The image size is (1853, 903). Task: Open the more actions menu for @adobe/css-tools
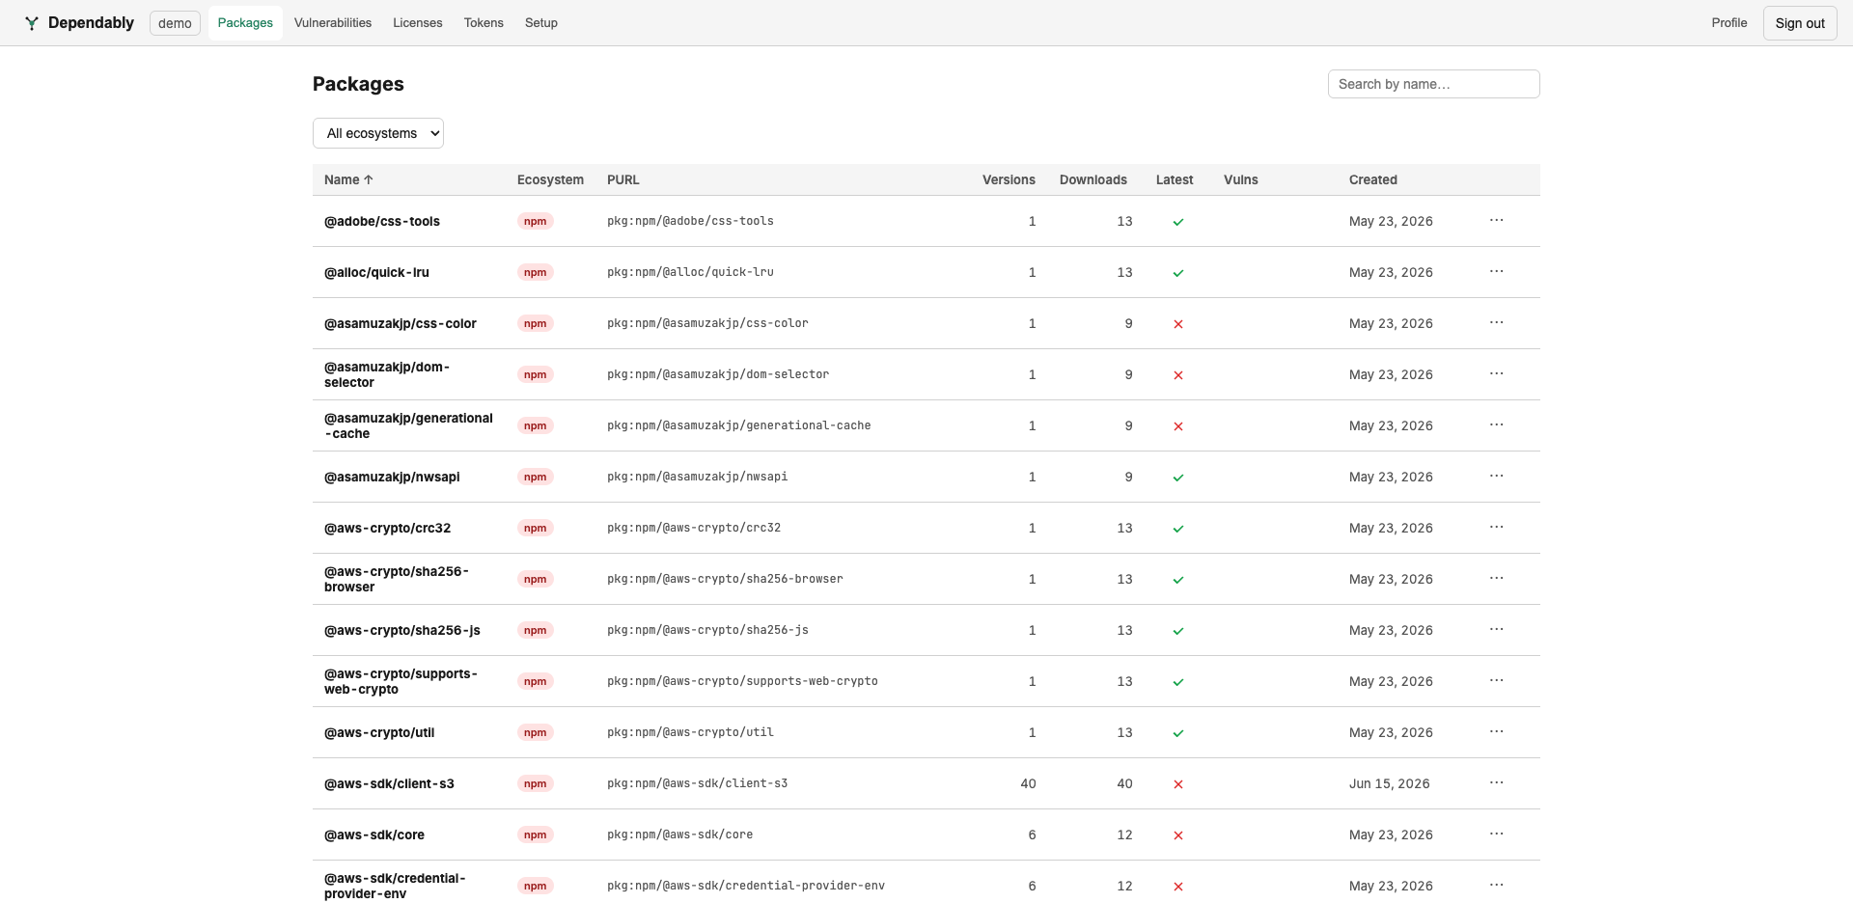pos(1496,221)
